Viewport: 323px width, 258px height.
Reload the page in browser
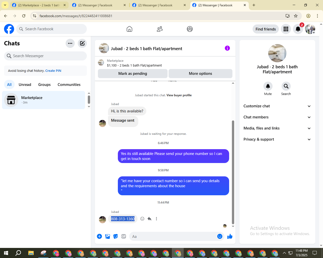point(24,16)
